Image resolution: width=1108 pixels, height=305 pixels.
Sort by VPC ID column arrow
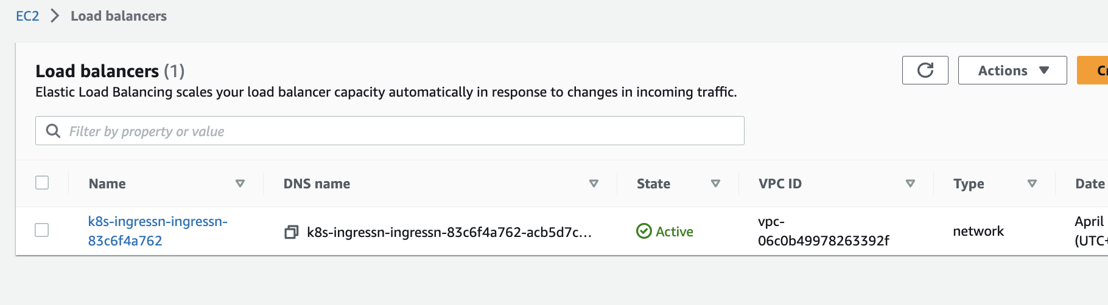click(910, 183)
